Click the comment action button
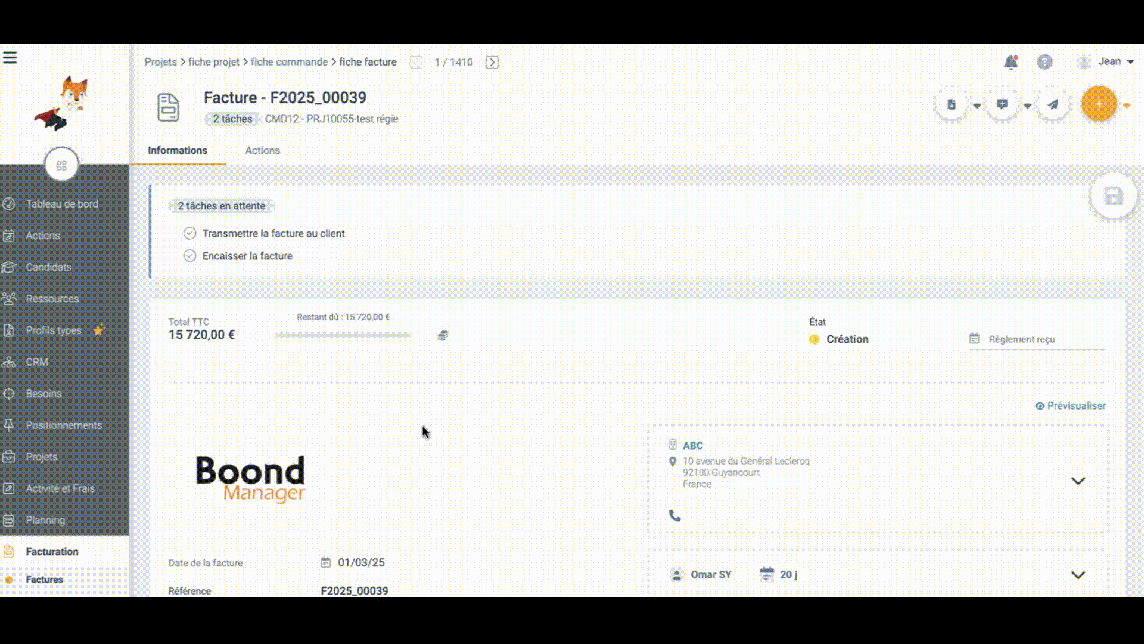 [x=1002, y=104]
